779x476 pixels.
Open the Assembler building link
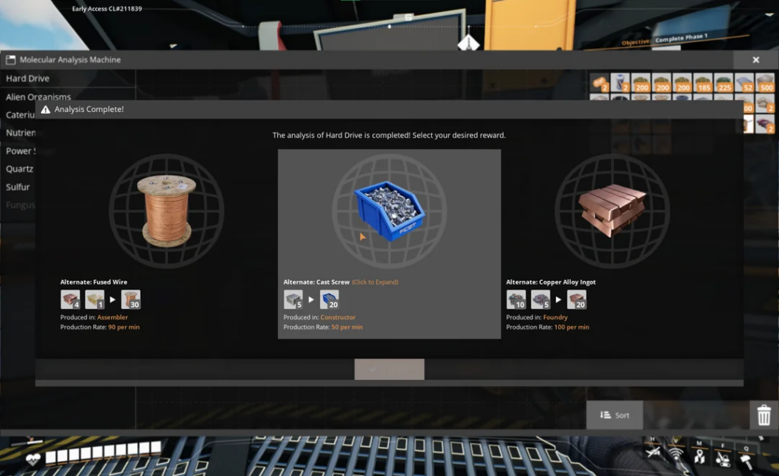point(113,317)
